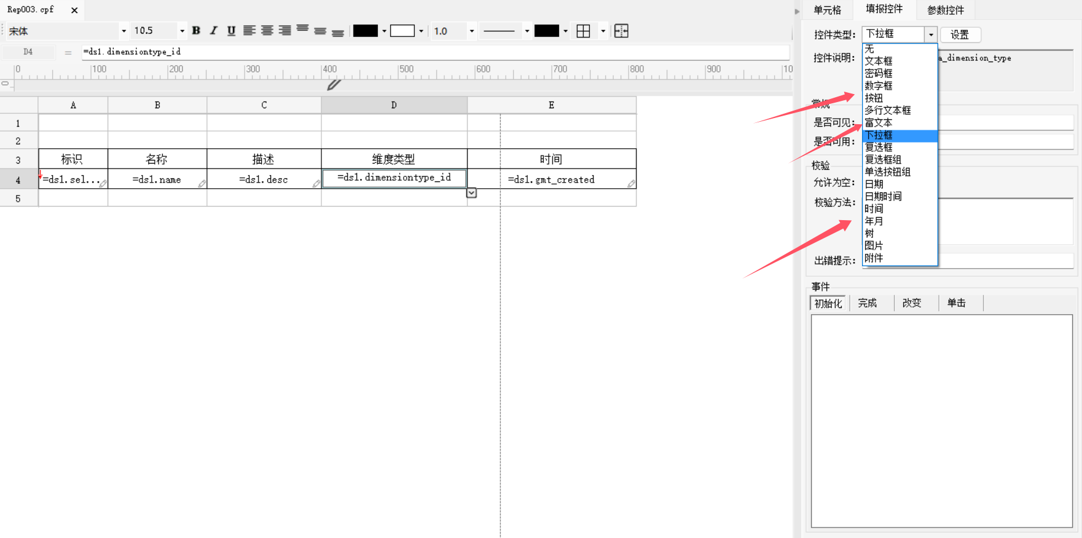Select the 单击 event tab
The height and width of the screenshot is (538, 1082).
coord(957,303)
